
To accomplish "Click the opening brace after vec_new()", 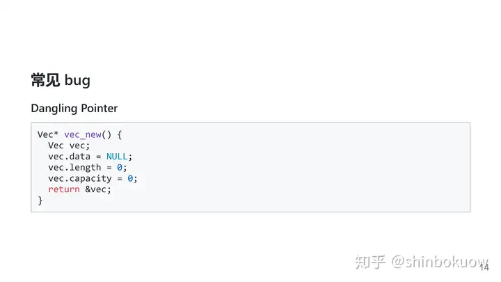I will click(120, 134).
